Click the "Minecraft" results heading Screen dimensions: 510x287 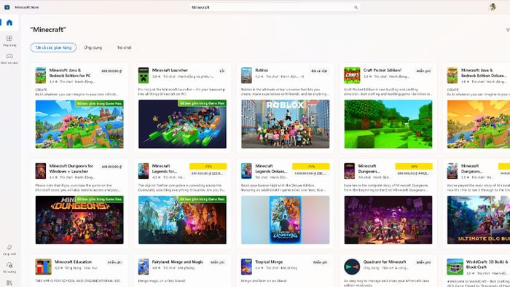coord(48,30)
